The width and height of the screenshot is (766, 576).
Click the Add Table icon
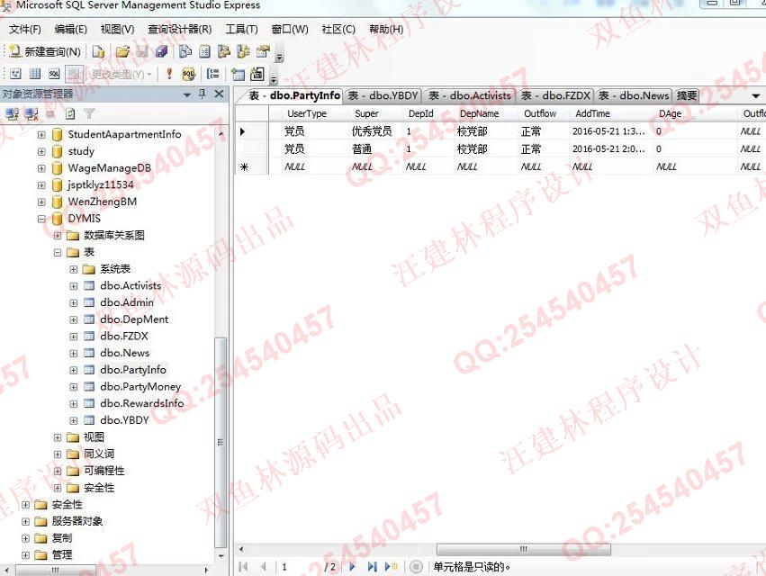coord(238,75)
